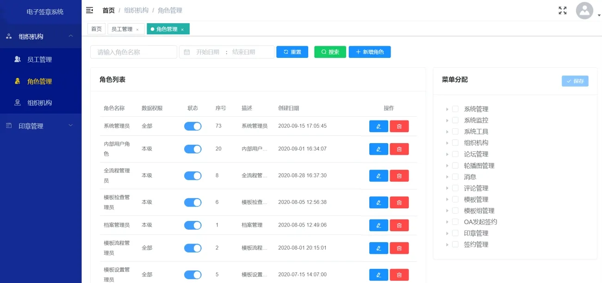602x283 pixels.
Task: Open the 开始日期 date picker
Action: (207, 52)
